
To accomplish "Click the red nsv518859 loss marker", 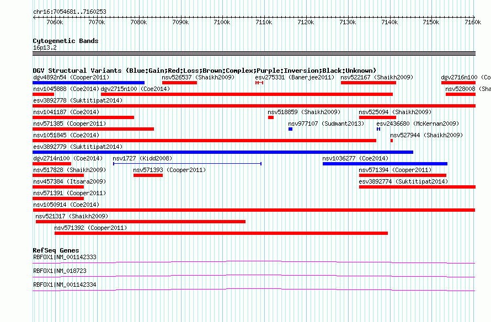I will [x=271, y=117].
